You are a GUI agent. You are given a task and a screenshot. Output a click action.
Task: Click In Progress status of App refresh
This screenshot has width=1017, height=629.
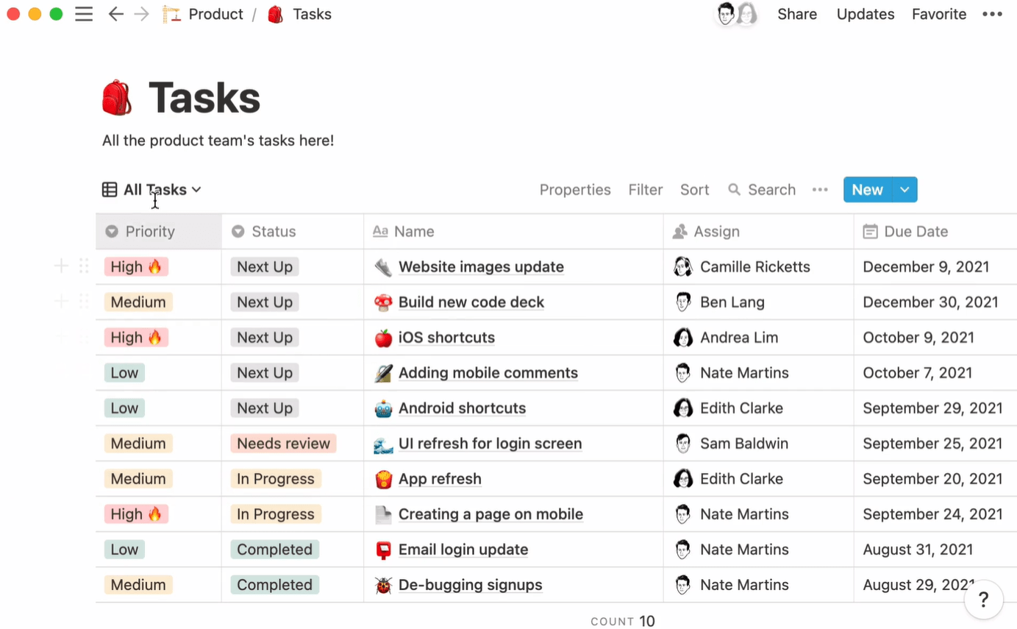[x=276, y=479]
